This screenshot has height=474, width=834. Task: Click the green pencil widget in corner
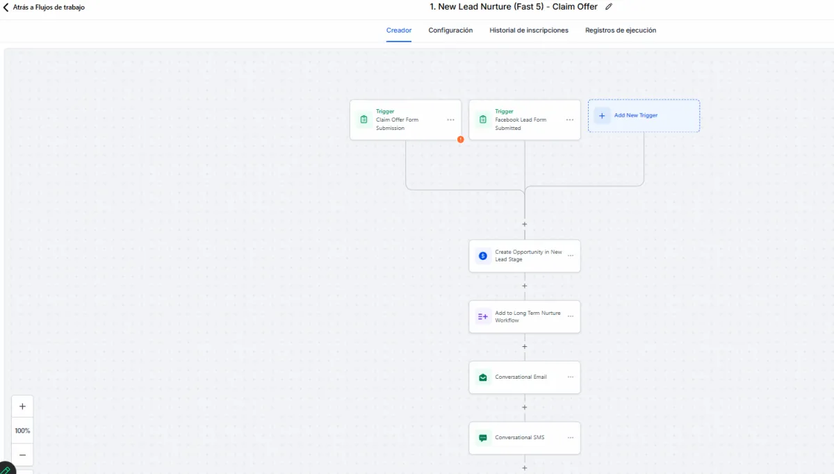pyautogui.click(x=6, y=469)
